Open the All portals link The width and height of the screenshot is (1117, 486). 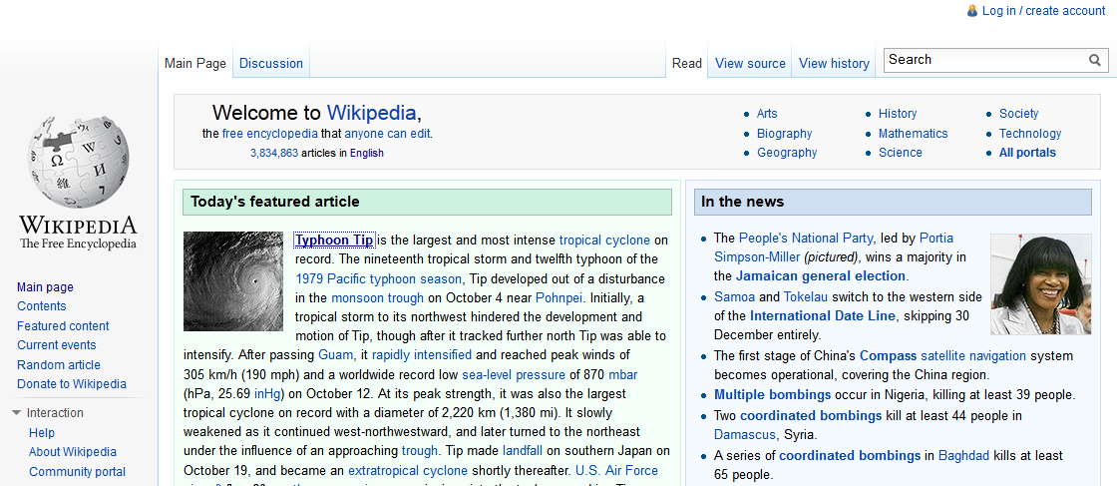[x=1028, y=153]
